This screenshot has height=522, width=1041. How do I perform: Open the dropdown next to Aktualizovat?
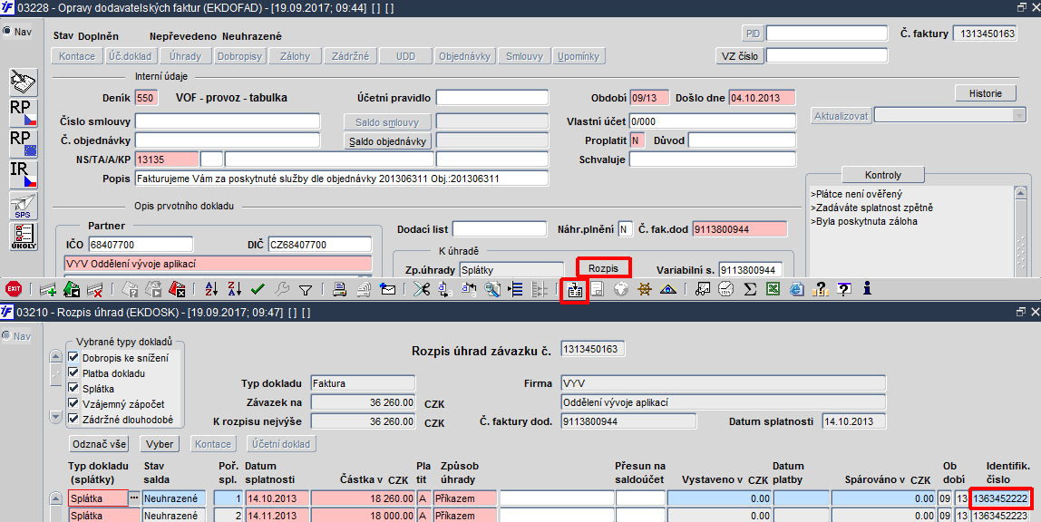pyautogui.click(x=1019, y=115)
